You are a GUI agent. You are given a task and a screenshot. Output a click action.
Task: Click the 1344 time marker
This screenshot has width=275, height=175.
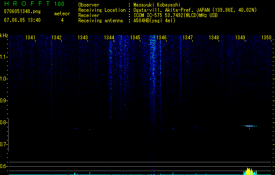(x=109, y=38)
